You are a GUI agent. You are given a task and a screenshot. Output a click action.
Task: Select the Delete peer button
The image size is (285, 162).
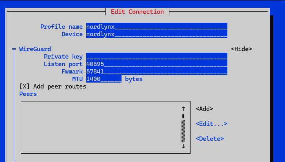pos(210,139)
